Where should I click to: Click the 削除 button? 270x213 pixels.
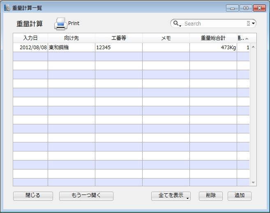point(210,196)
